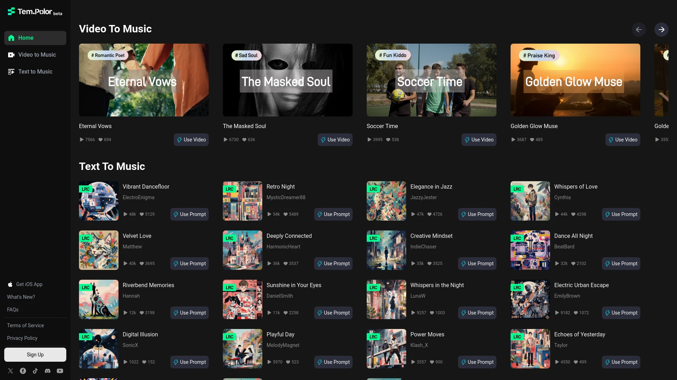Click the YouTube icon in footer
677x380 pixels.
[x=60, y=371]
